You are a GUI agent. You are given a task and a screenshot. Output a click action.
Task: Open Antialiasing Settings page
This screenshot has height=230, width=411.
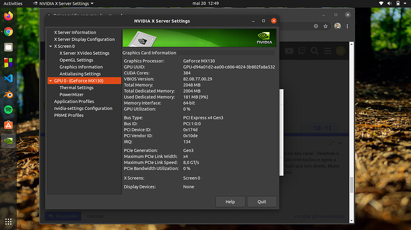click(80, 74)
